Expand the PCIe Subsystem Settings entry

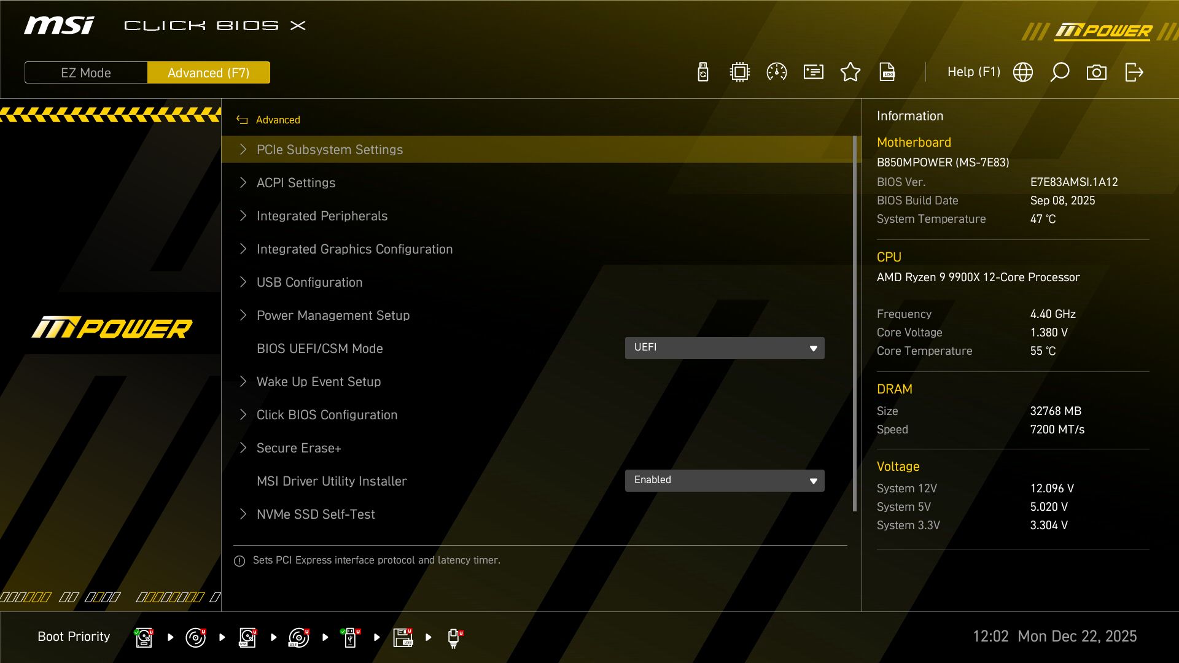[330, 149]
